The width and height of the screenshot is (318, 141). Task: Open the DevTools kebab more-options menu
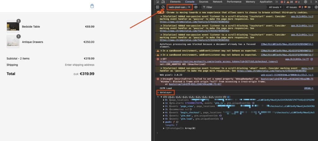click(311, 2)
